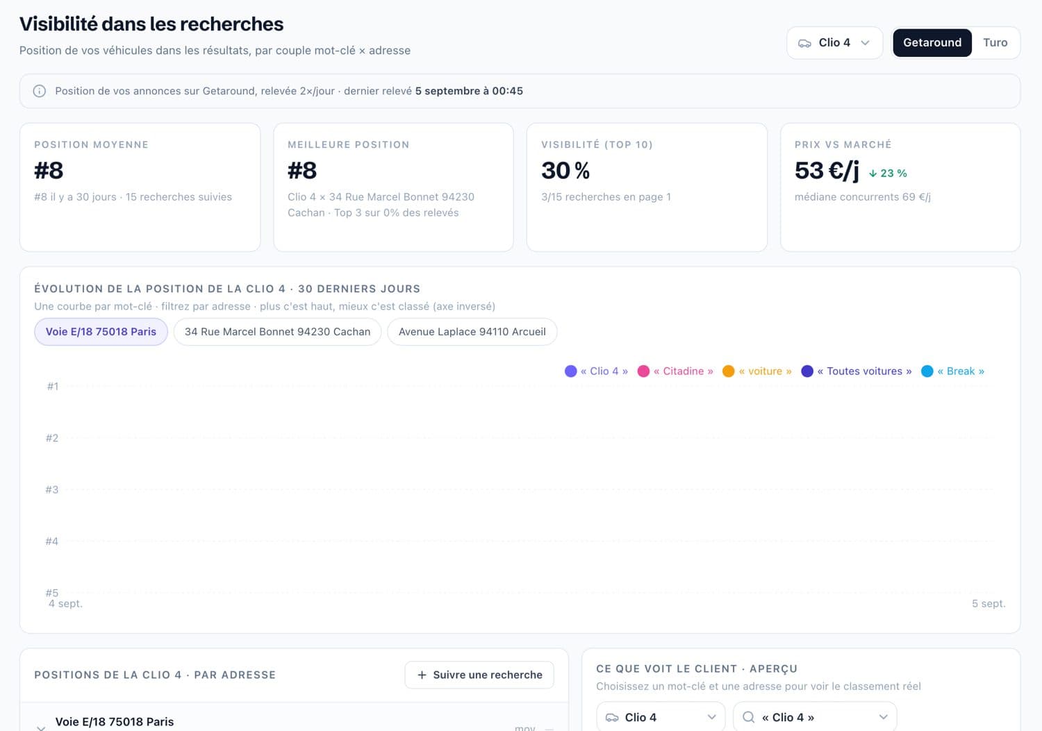The width and height of the screenshot is (1042, 731).
Task: Hide the « Break » series in legend
Action: click(952, 371)
